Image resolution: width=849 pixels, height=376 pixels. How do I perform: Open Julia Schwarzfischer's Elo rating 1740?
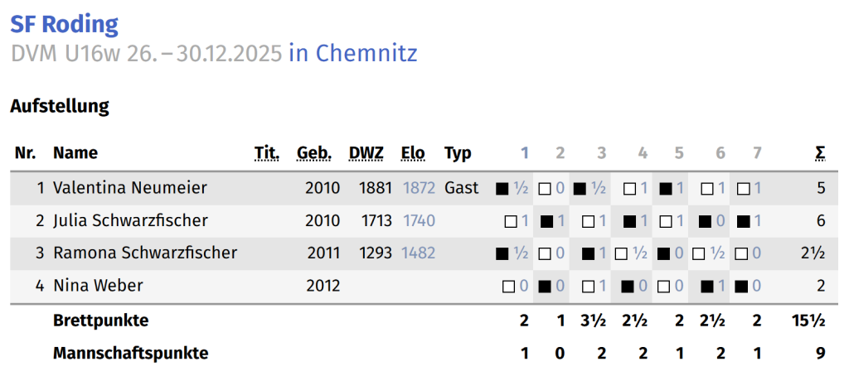(419, 221)
